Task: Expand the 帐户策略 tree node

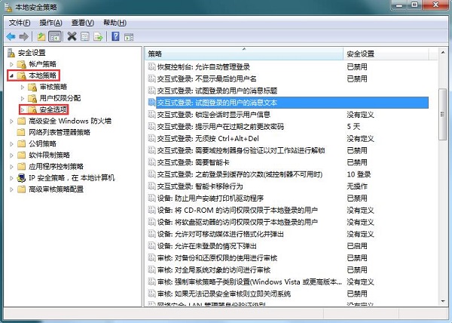Action: point(11,65)
